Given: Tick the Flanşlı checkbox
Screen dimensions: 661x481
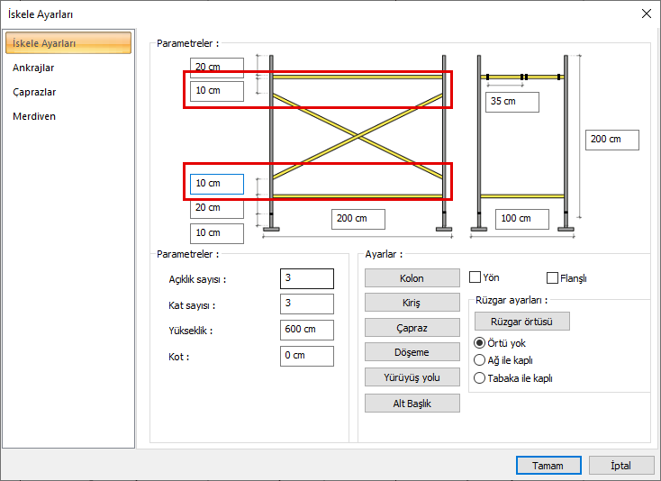Looking at the screenshot, I should pos(553,278).
